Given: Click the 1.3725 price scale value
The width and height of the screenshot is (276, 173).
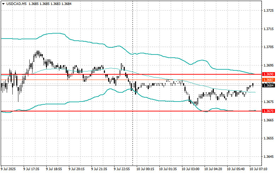Looking at the screenshot, I should click(x=269, y=11).
